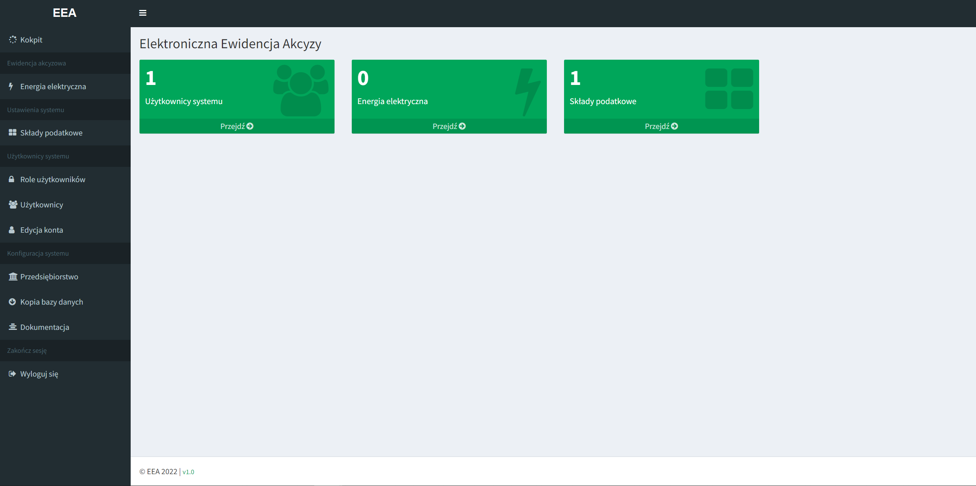Open Role użytkowników menu item
This screenshot has height=486, width=976.
52,179
